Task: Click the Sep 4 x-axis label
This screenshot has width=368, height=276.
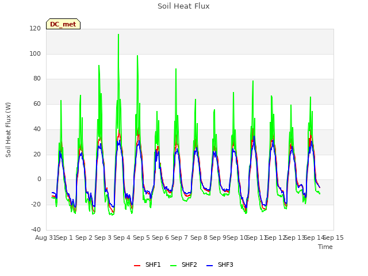Action: (122, 237)
